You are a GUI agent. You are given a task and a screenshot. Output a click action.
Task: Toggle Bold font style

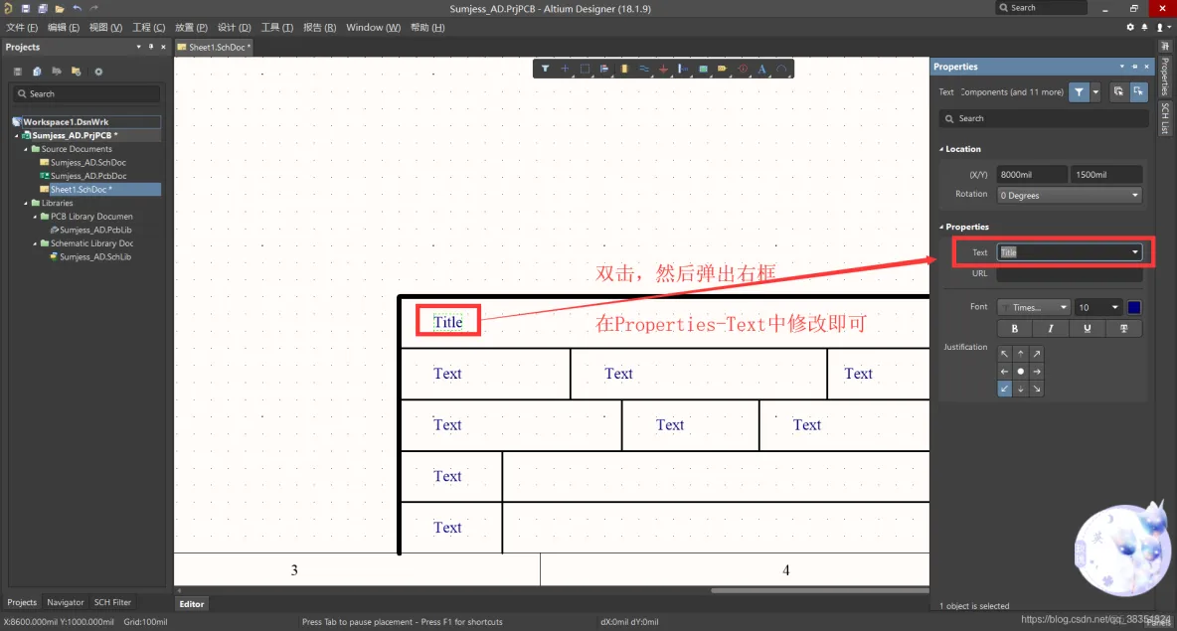click(1015, 329)
